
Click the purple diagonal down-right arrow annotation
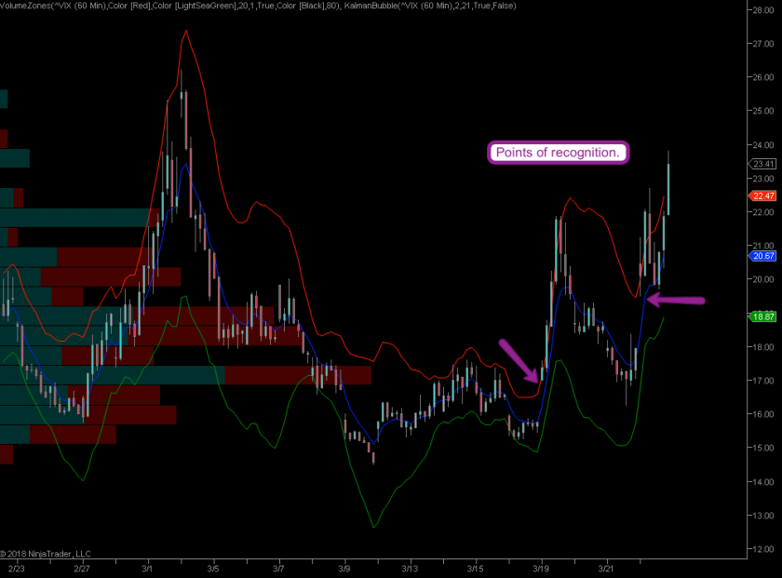[519, 361]
